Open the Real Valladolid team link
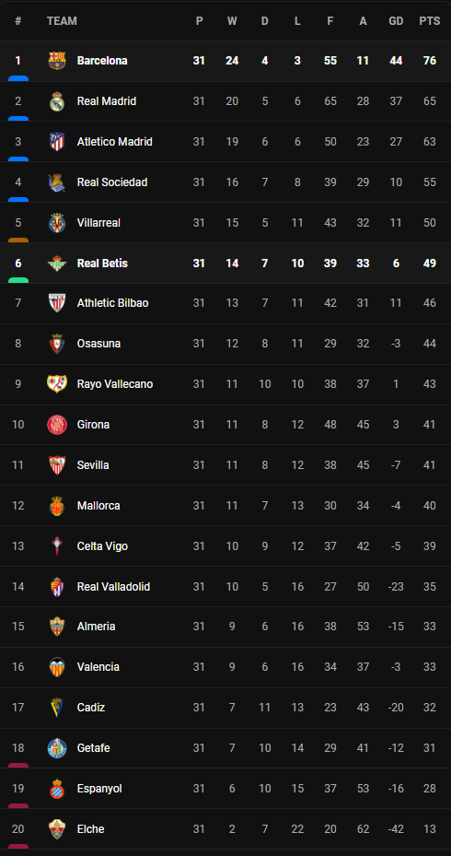The height and width of the screenshot is (856, 451). (113, 586)
